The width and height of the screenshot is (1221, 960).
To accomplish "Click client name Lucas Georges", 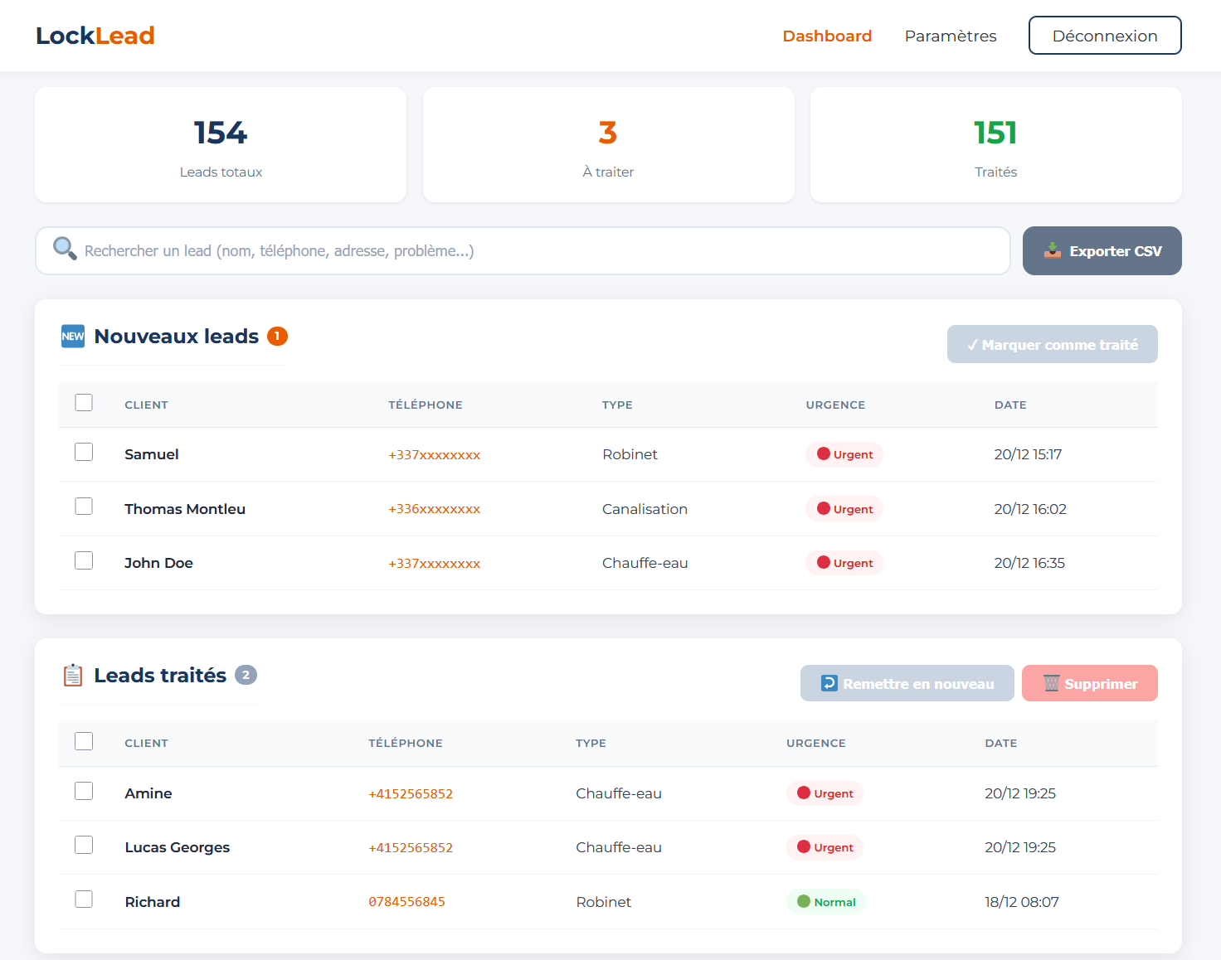I will (x=178, y=847).
